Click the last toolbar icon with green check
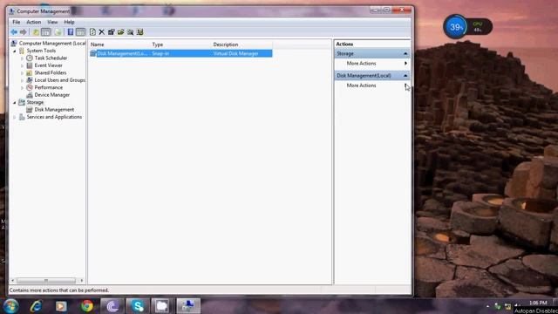 click(x=140, y=32)
